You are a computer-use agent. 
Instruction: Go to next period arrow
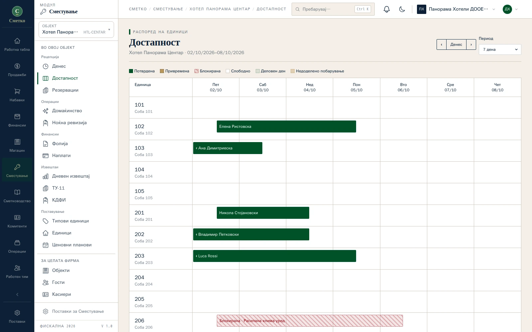coord(471,44)
